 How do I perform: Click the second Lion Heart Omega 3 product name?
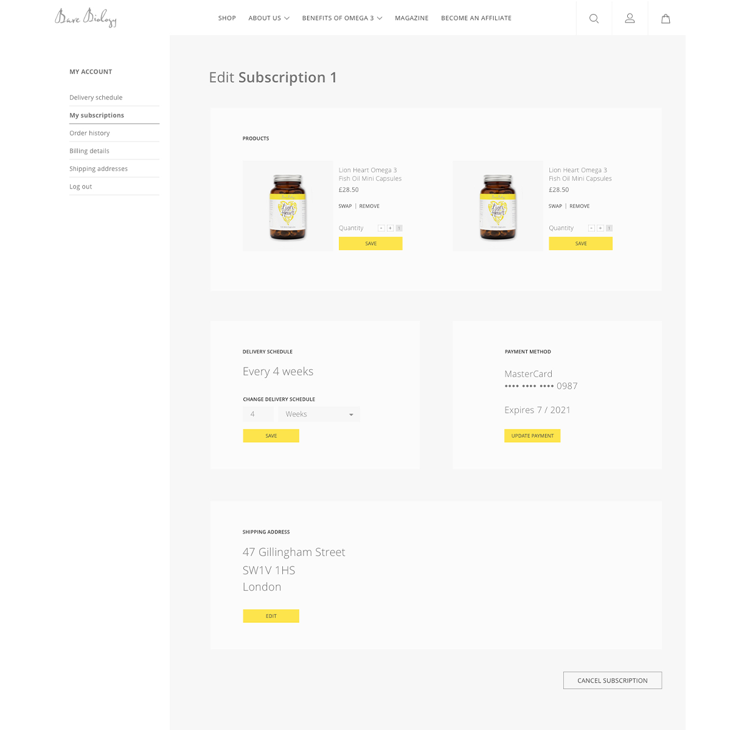click(x=580, y=174)
